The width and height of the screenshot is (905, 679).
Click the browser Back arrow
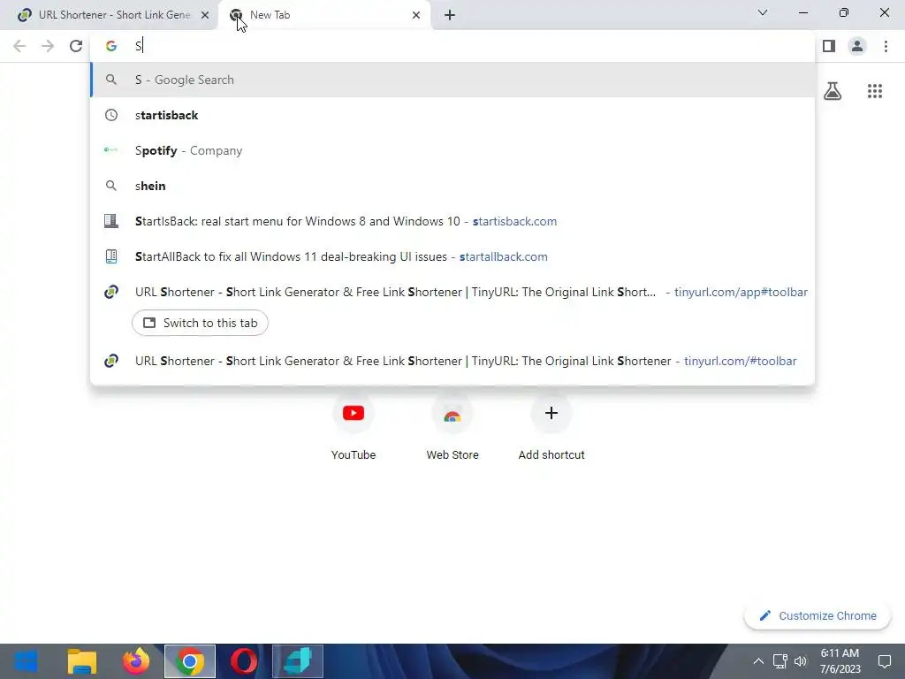pyautogui.click(x=19, y=46)
